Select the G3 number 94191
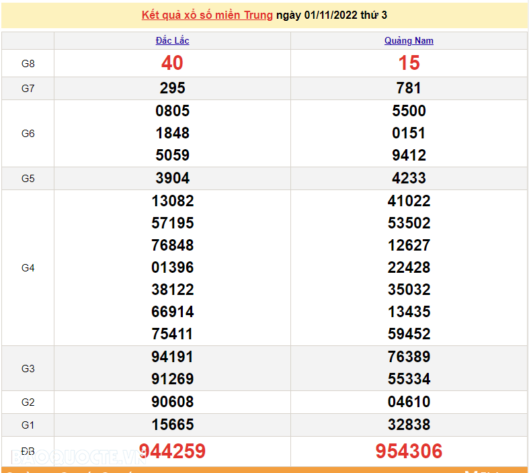 [x=172, y=357]
